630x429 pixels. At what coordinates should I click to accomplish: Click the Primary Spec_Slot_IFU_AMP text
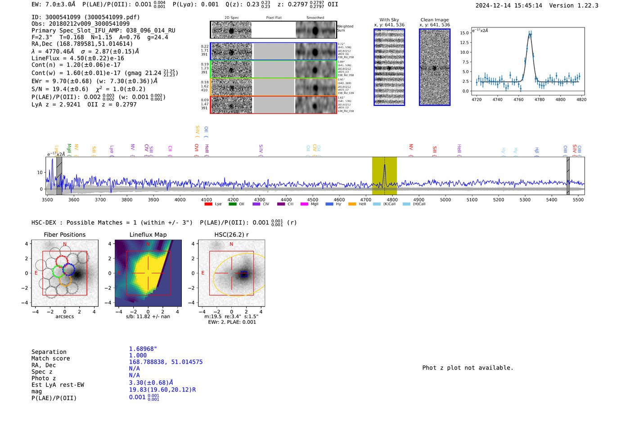point(103,31)
